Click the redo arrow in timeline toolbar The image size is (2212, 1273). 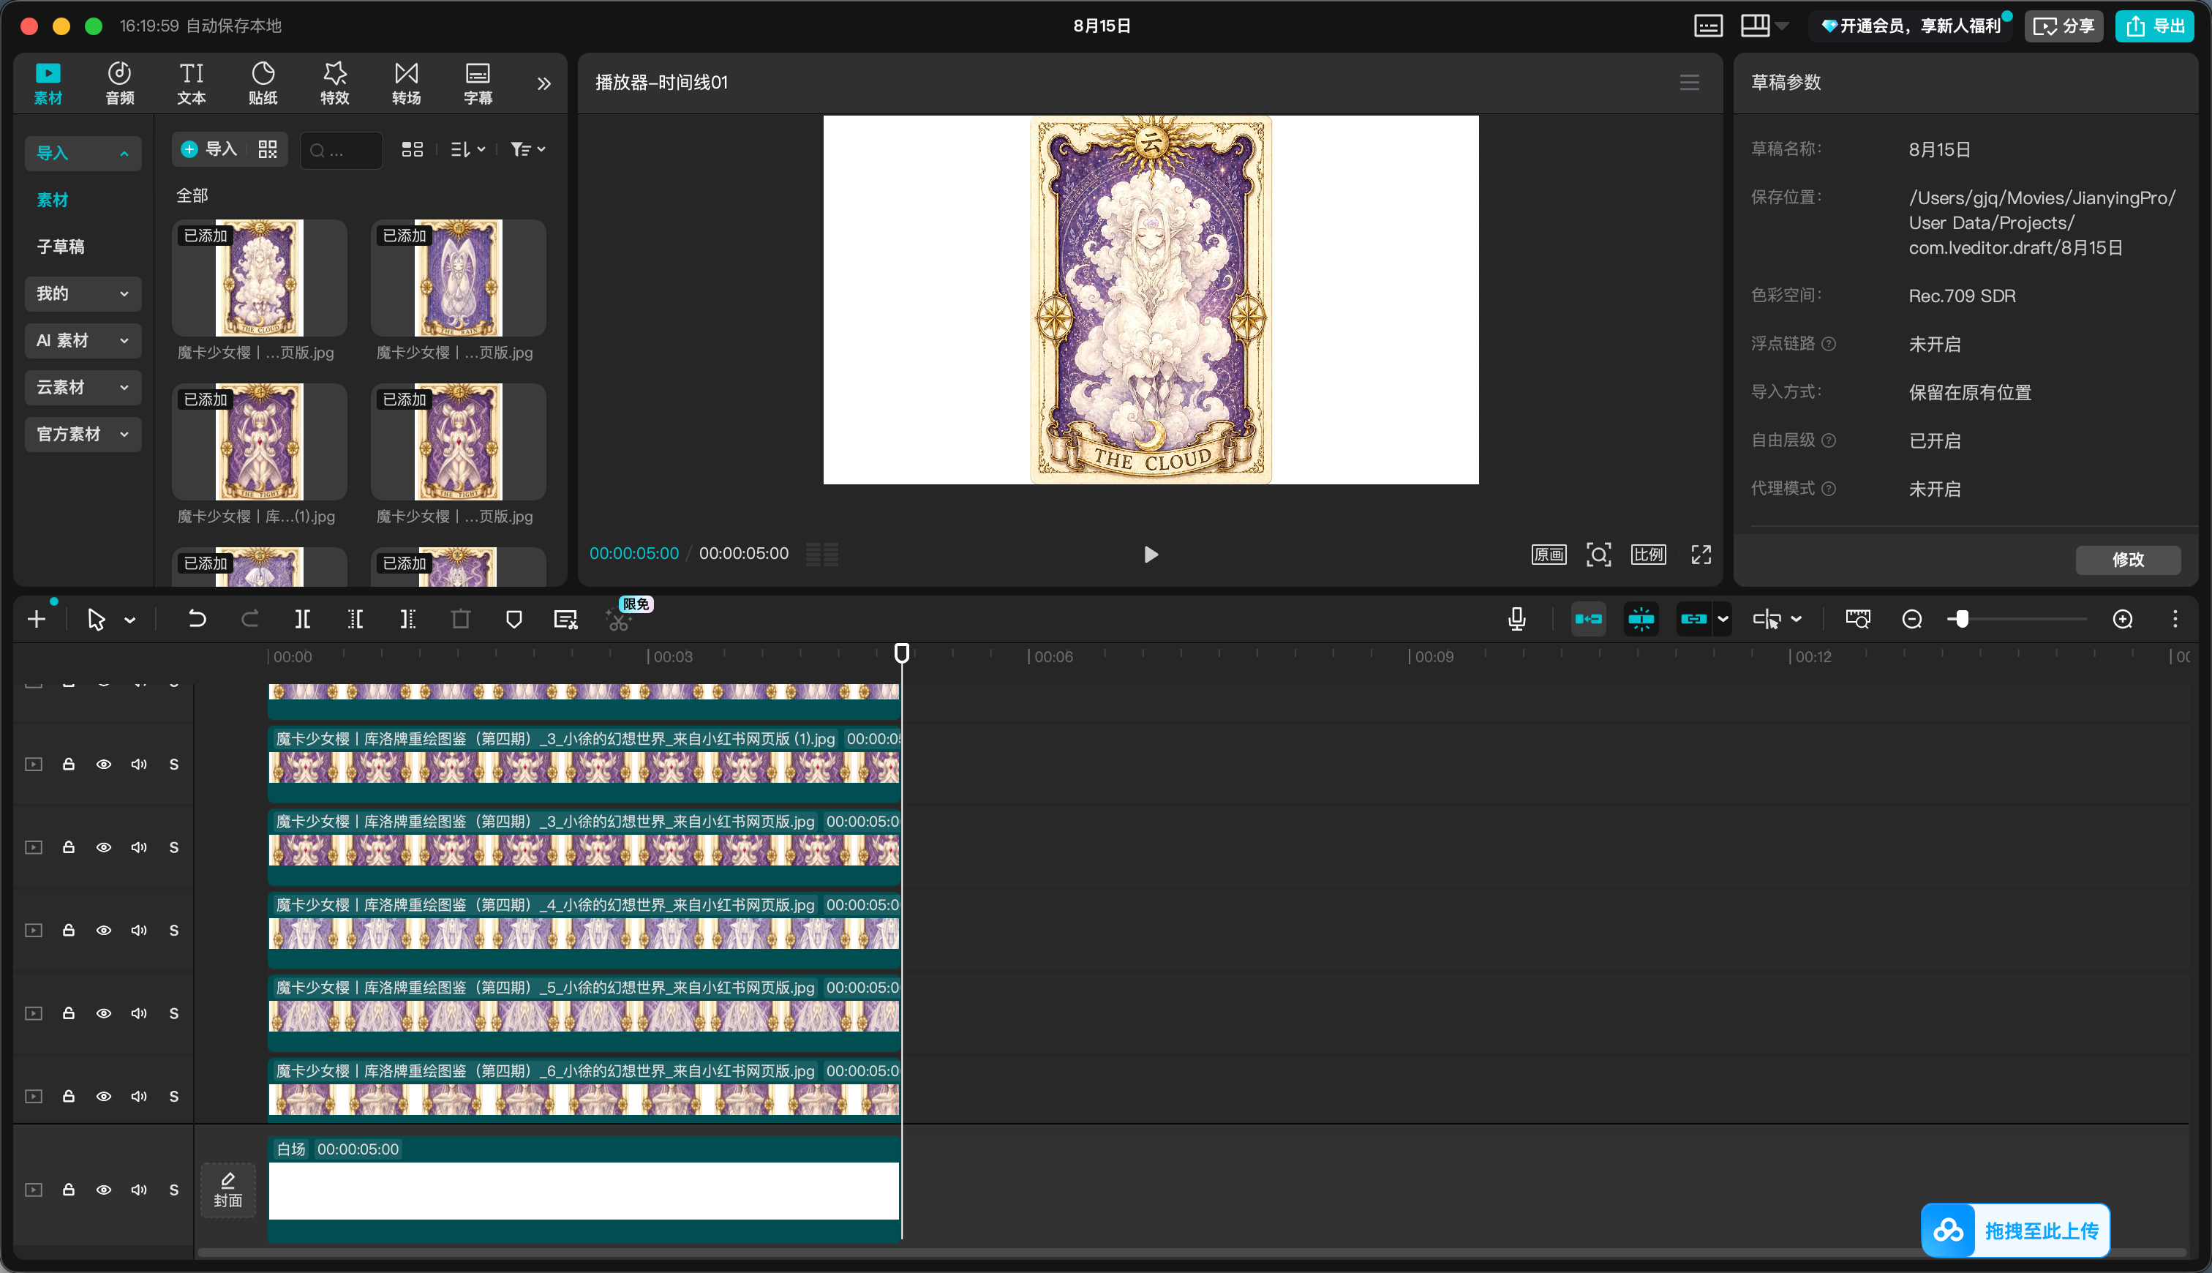coord(250,619)
